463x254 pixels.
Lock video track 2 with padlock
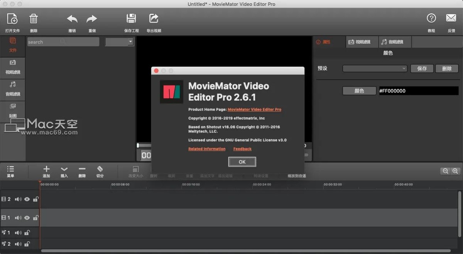35,199
